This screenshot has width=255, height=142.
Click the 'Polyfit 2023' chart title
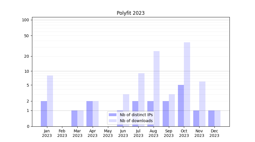(131, 13)
